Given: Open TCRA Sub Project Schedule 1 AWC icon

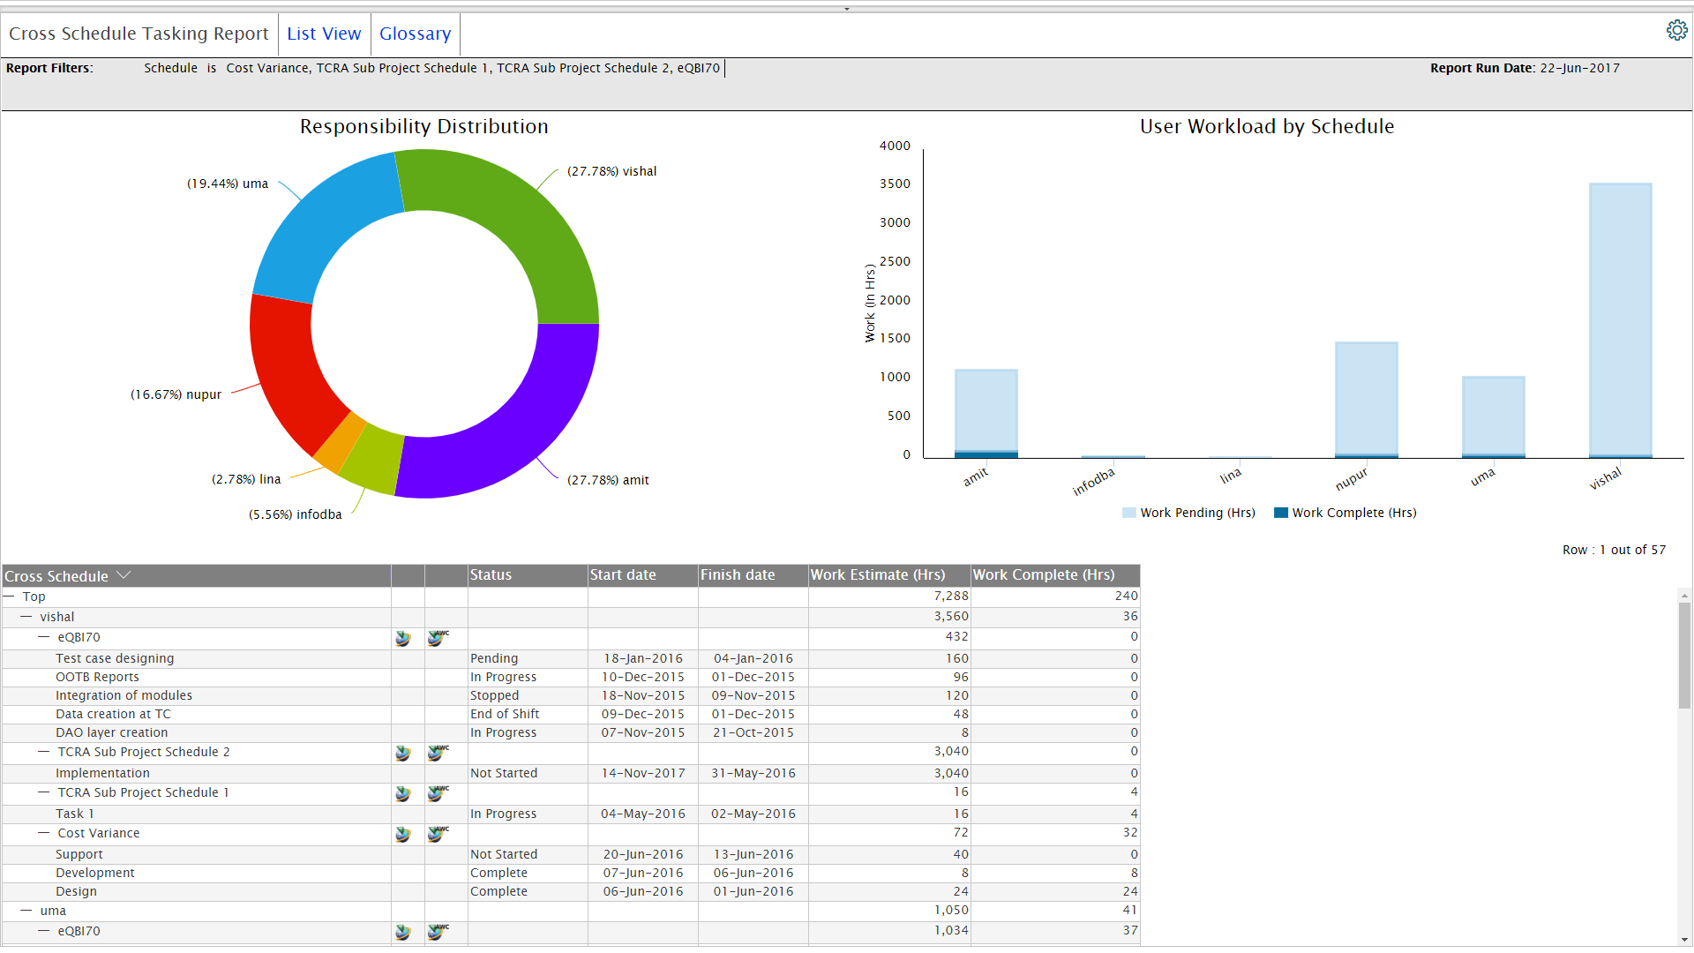Looking at the screenshot, I should (438, 793).
